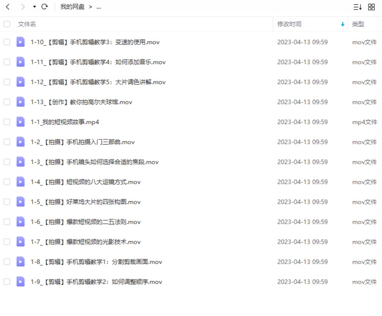
Task: Select file name 1-1_我的短视频故事.mp4
Action: (x=65, y=122)
